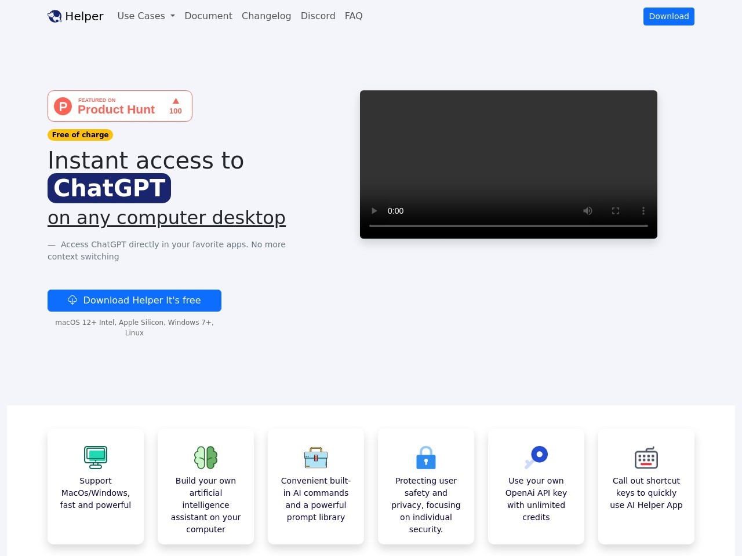The image size is (742, 556).
Task: Click the video progress bar
Action: (x=508, y=226)
